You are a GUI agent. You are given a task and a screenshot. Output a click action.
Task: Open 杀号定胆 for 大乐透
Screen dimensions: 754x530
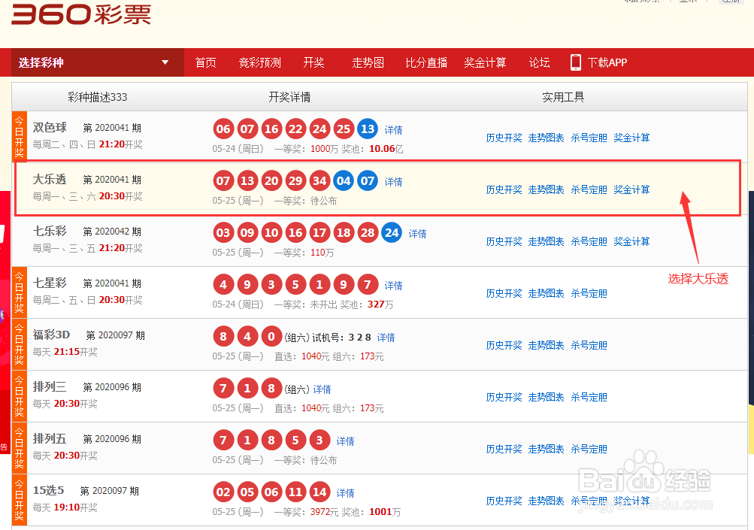coord(589,190)
